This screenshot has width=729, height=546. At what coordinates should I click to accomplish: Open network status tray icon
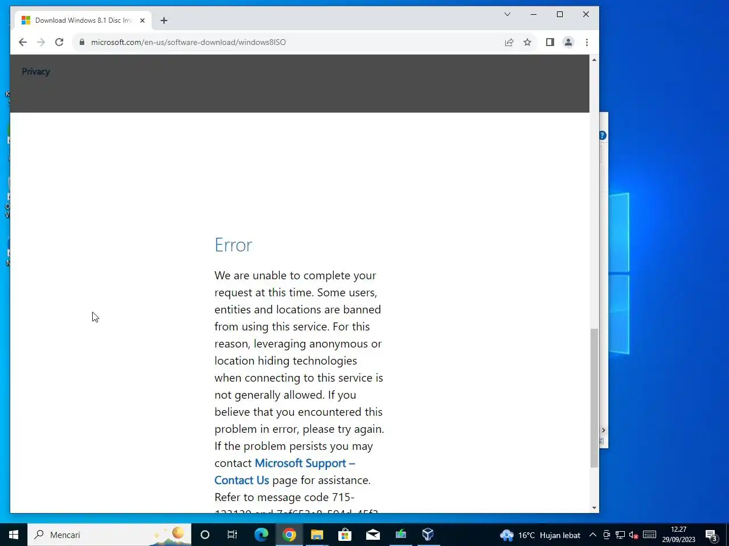pos(620,535)
